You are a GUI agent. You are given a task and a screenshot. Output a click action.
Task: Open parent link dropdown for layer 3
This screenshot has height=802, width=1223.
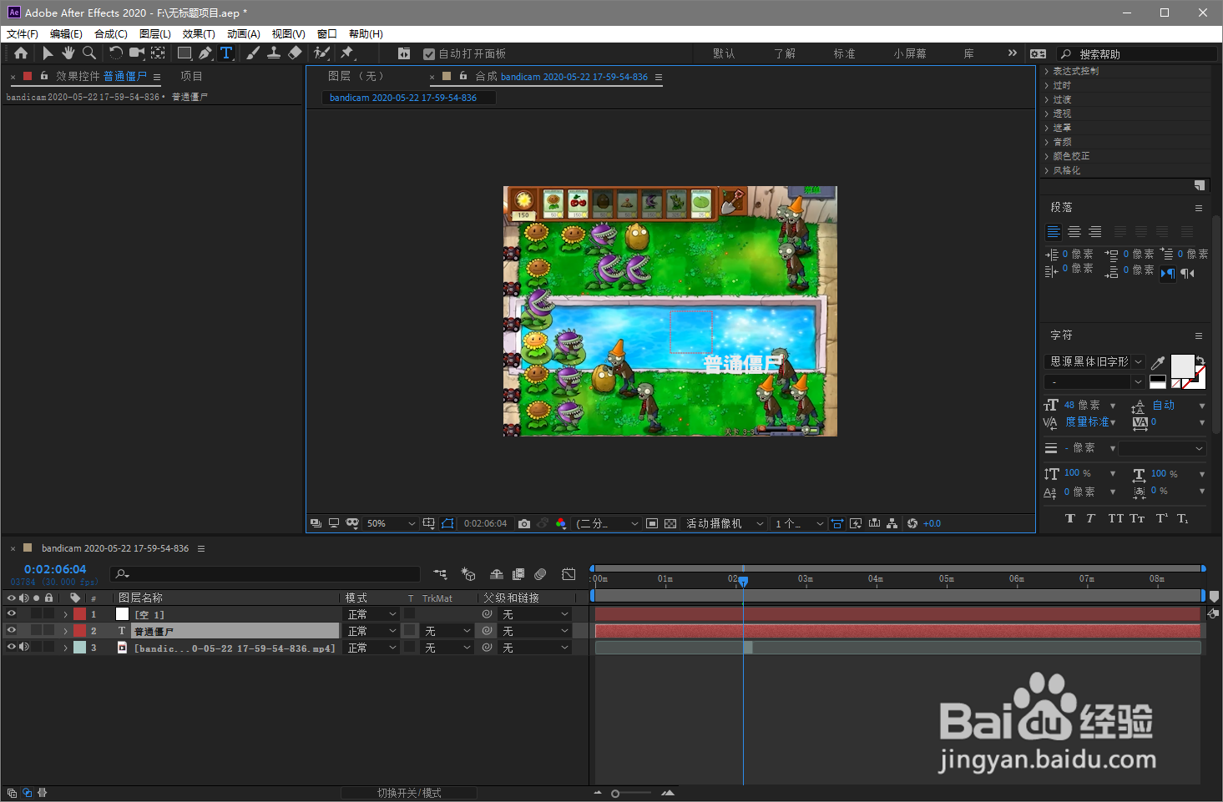[x=534, y=648]
